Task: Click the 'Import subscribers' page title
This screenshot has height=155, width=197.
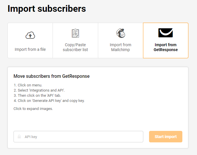Action: point(47,9)
